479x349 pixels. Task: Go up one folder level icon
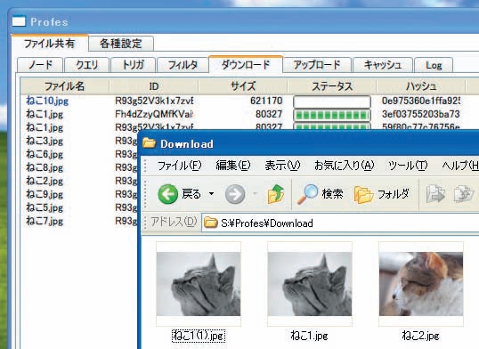click(x=276, y=194)
